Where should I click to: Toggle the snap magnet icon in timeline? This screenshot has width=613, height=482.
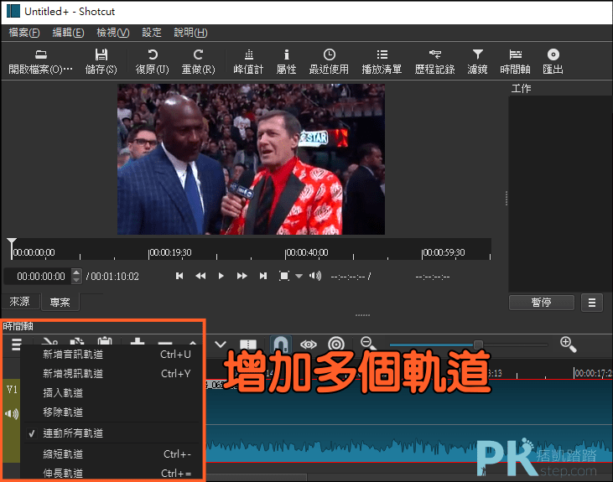coord(281,345)
